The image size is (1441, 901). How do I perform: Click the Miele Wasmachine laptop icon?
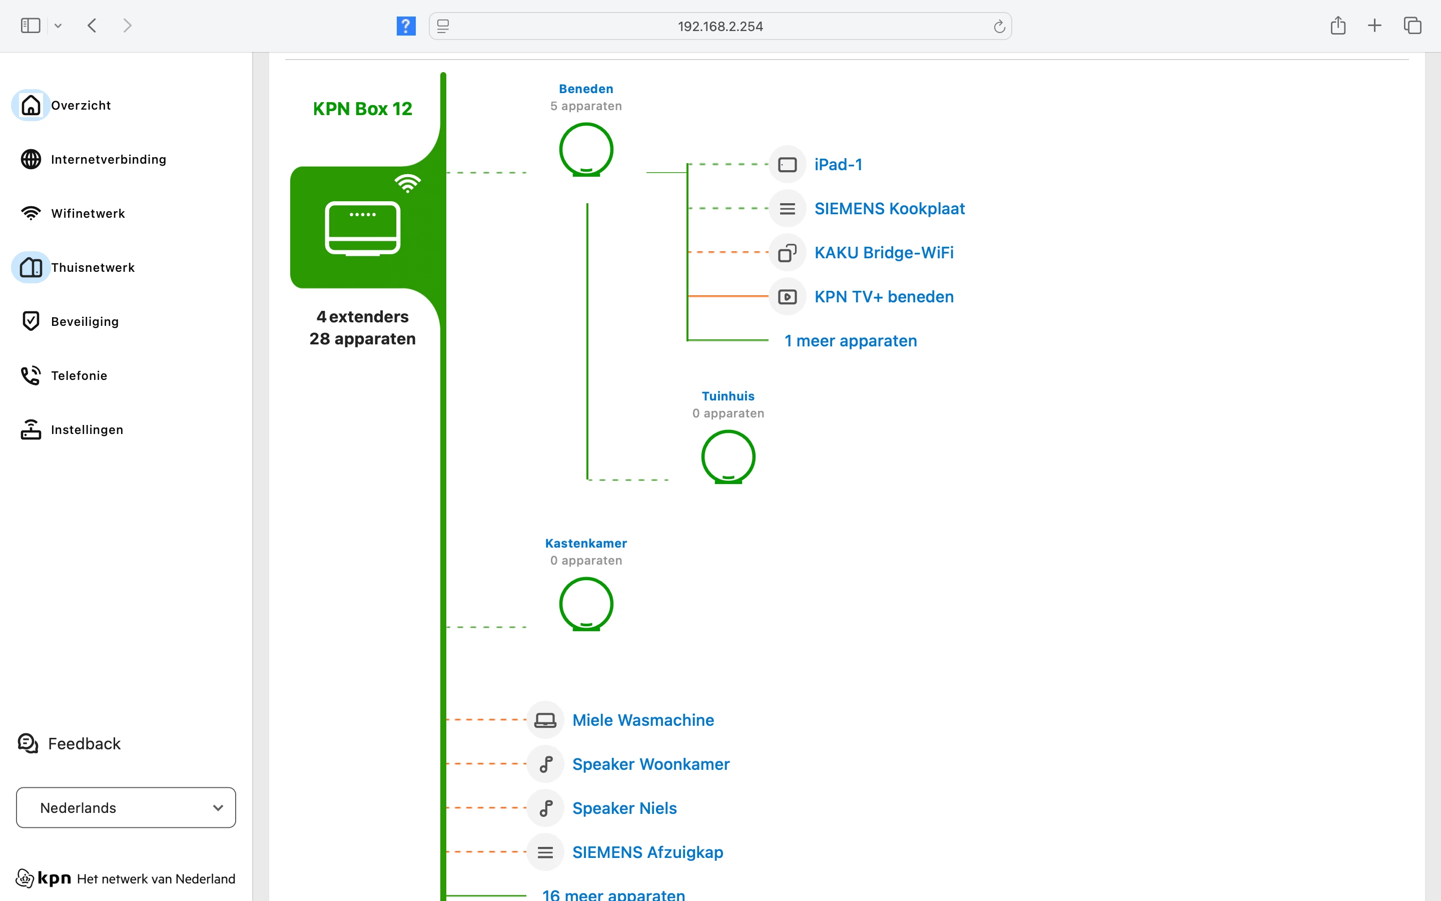[x=545, y=720]
